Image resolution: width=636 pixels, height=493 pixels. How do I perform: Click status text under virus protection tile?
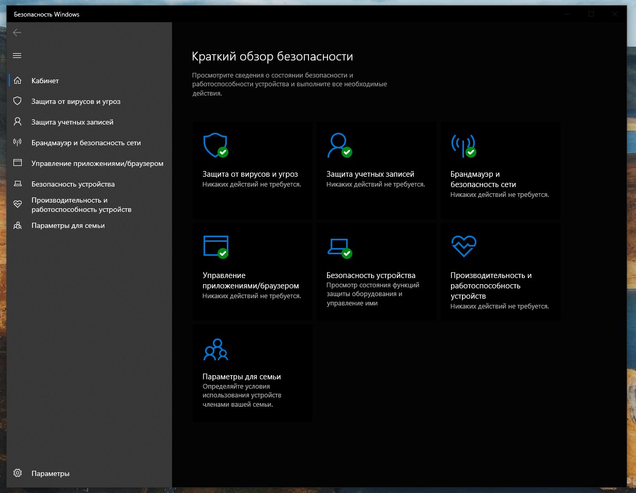point(252,184)
